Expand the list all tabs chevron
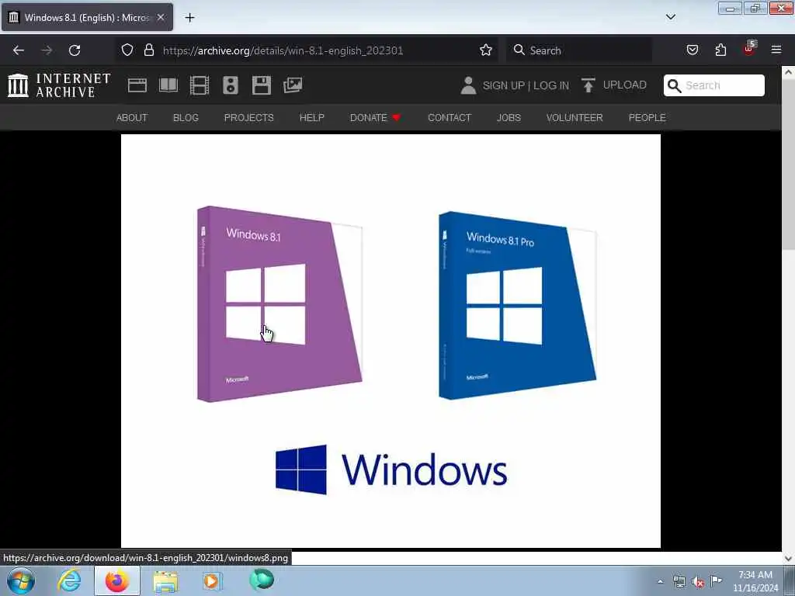This screenshot has height=596, width=795. coord(671,17)
